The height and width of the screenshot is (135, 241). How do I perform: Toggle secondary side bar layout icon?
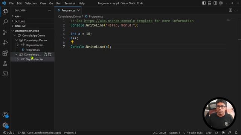click(x=215, y=3)
